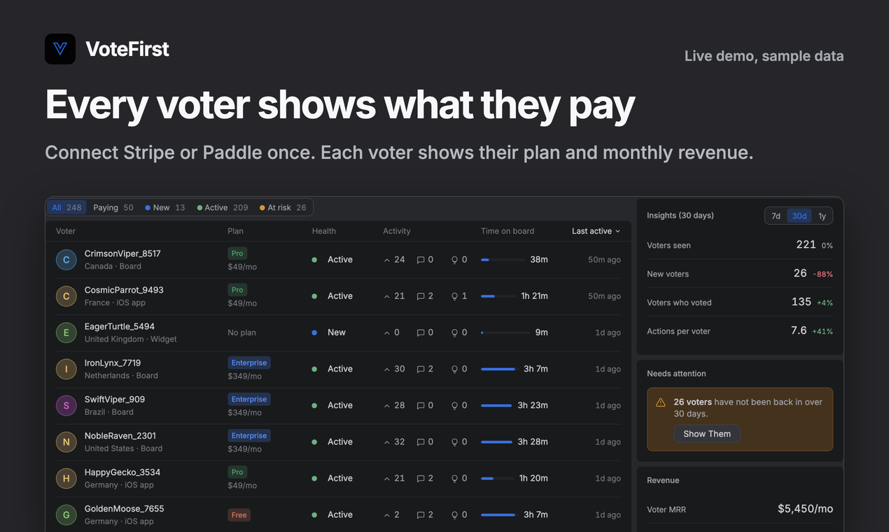Click upvote icon in IronLynx_7719 row

(387, 369)
